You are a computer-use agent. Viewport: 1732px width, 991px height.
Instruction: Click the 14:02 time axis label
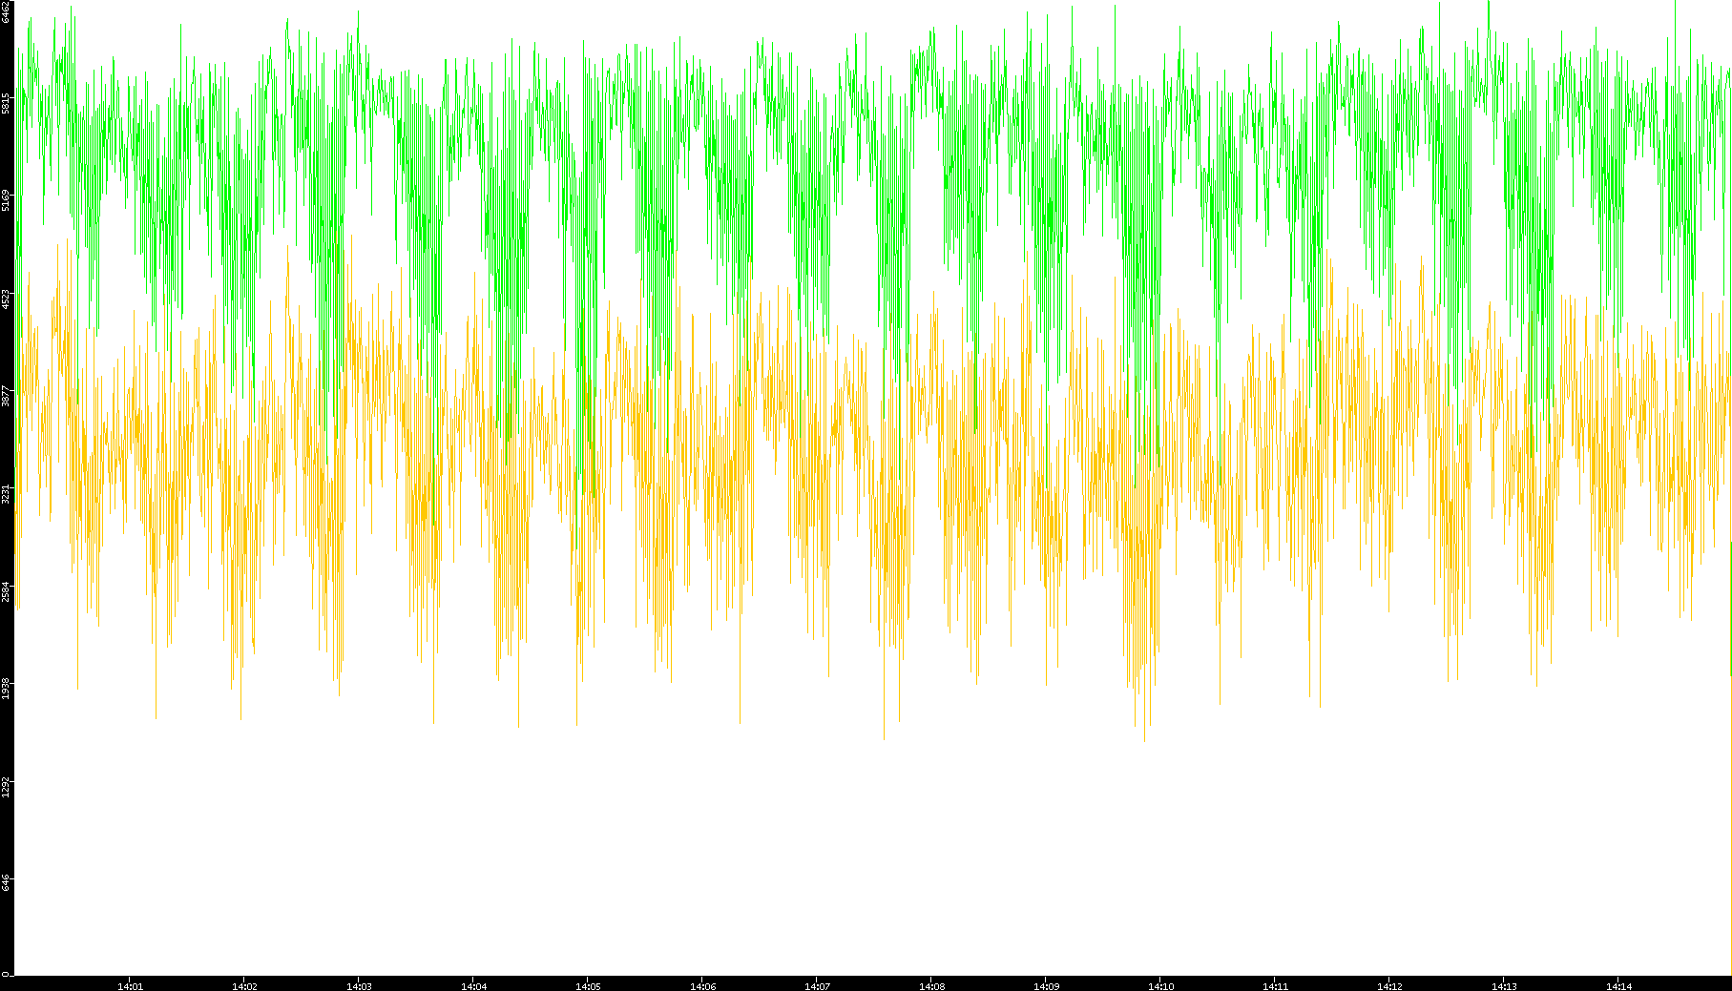244,986
